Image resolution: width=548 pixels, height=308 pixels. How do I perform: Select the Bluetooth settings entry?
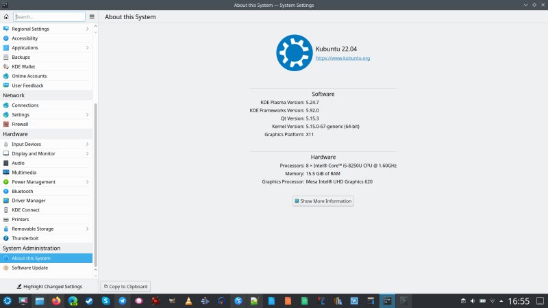pos(46,192)
